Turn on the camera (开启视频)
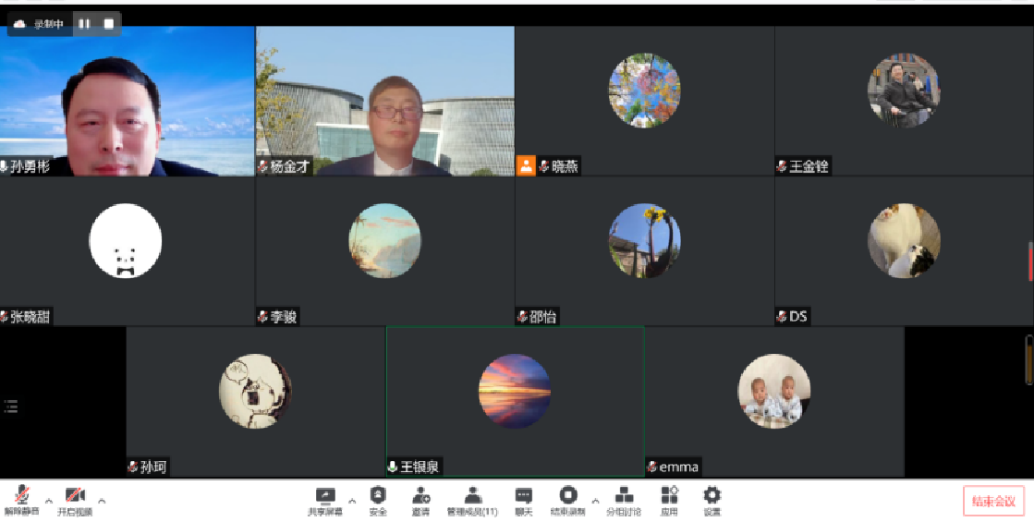 (75, 500)
